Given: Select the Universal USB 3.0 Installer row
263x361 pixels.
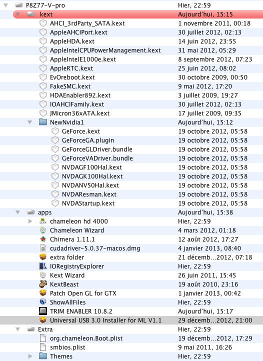Looking at the screenshot, I should (x=131, y=320).
